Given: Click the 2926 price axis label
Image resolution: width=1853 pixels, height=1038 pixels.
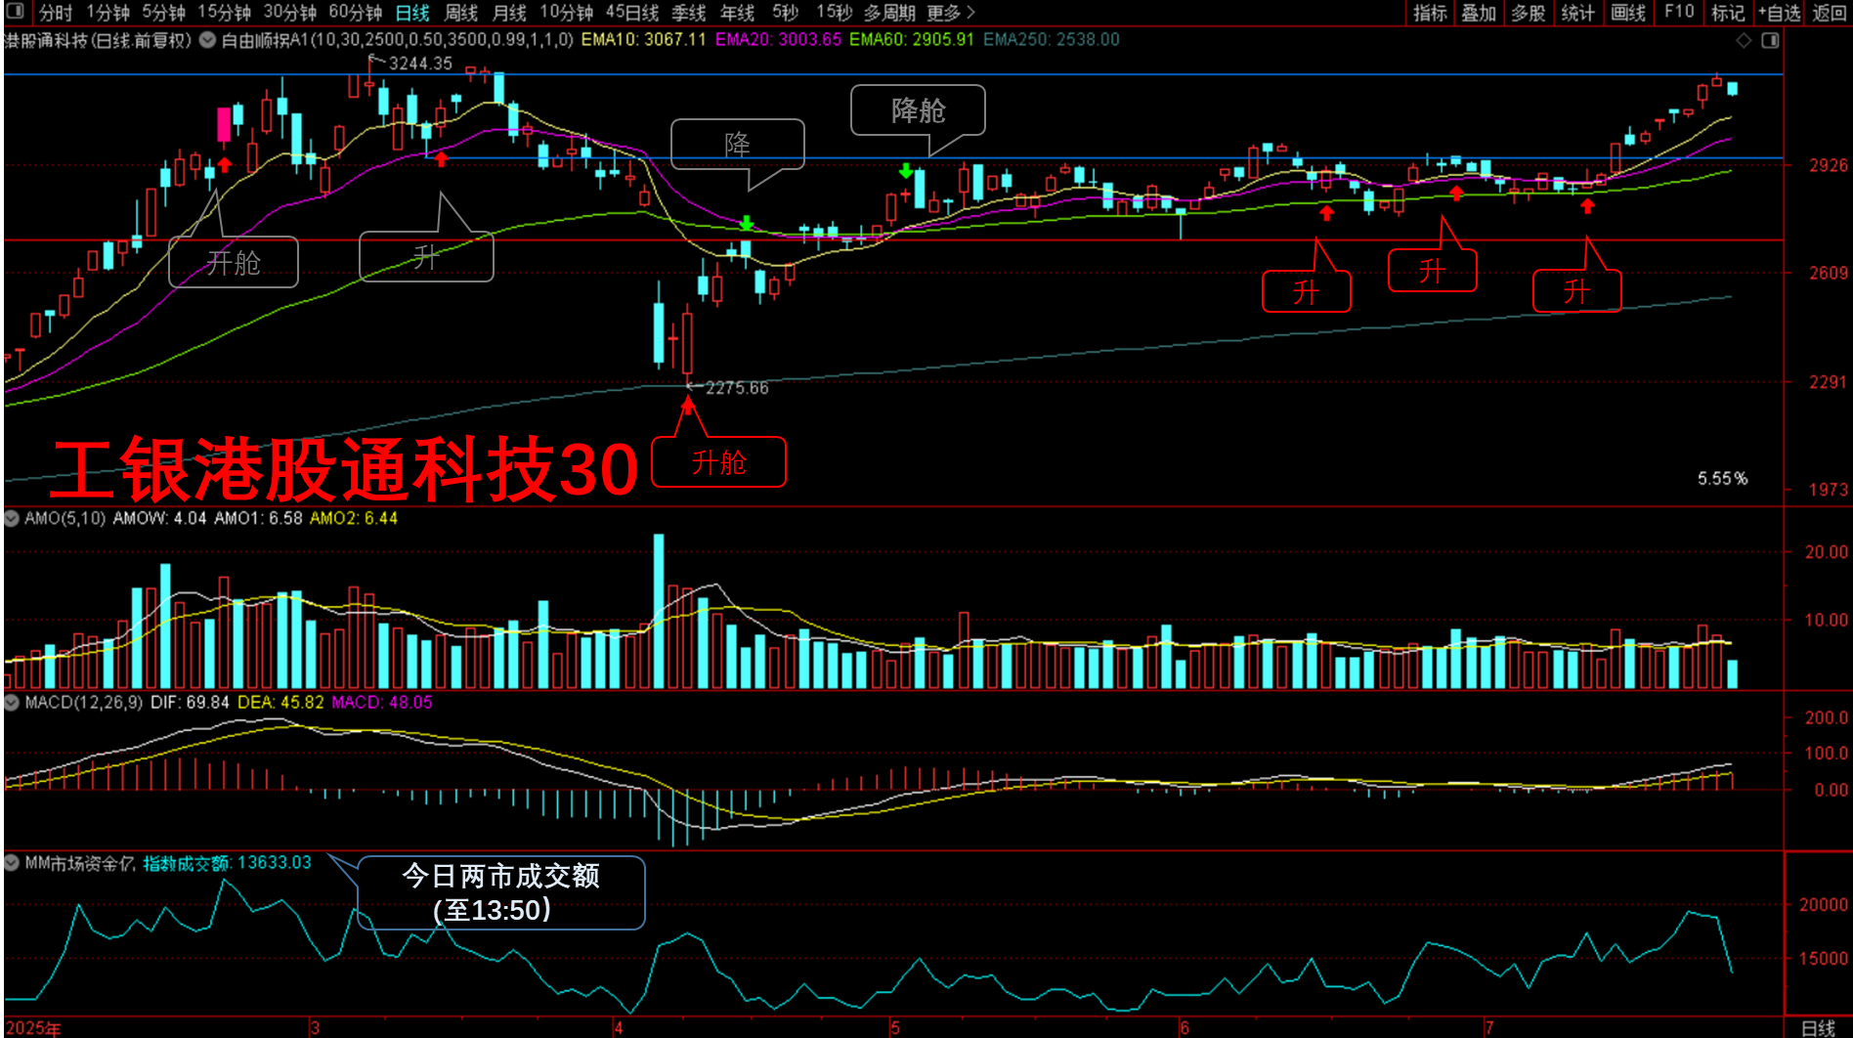Looking at the screenshot, I should pos(1828,165).
